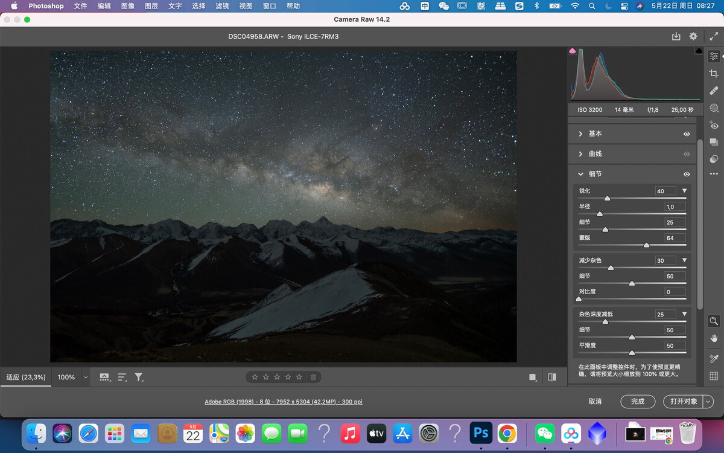Open the zoom level dropdown arrow
This screenshot has height=453, width=724.
86,377
